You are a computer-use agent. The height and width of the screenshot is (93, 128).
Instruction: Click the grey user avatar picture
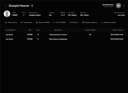coord(7,14)
